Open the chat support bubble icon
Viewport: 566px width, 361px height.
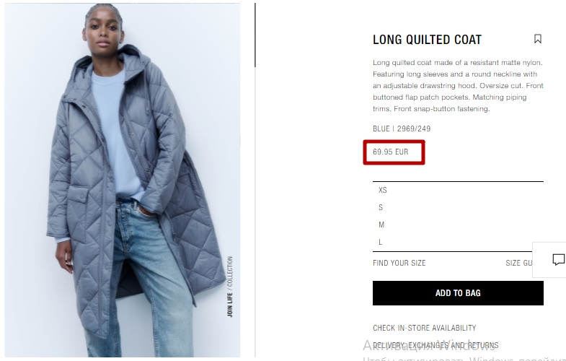click(558, 259)
